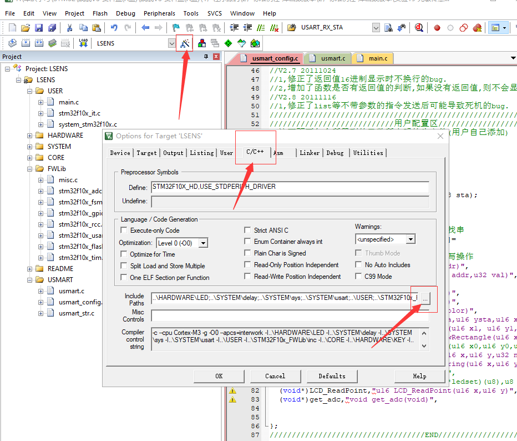Close the Project panel
The image size is (517, 441).
click(216, 57)
